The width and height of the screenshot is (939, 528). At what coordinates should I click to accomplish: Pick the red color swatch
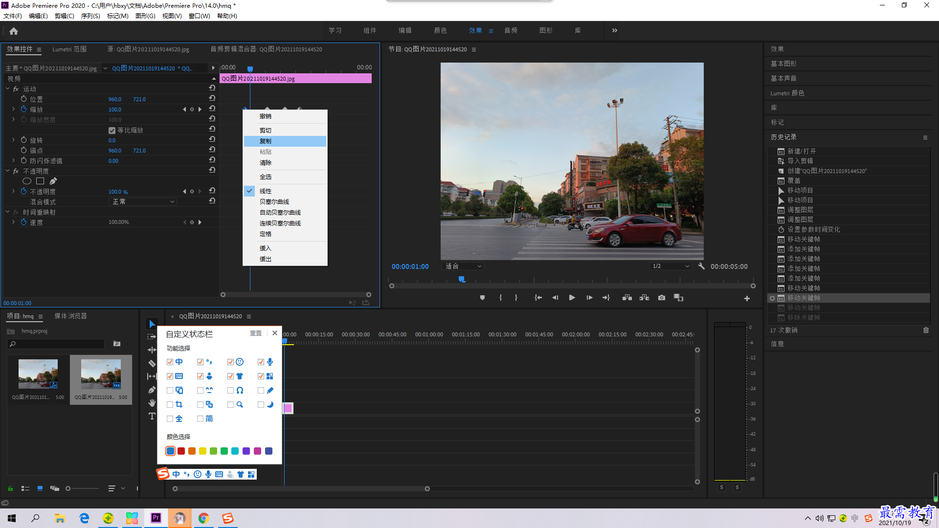click(181, 451)
